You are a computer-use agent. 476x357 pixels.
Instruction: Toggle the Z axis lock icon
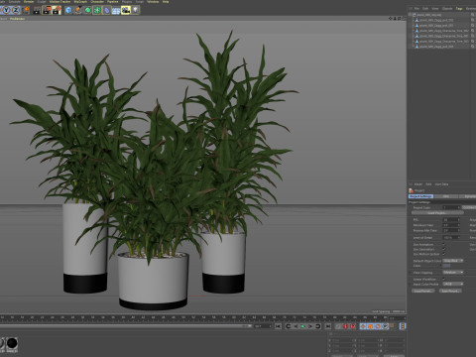pyautogui.click(x=16, y=10)
